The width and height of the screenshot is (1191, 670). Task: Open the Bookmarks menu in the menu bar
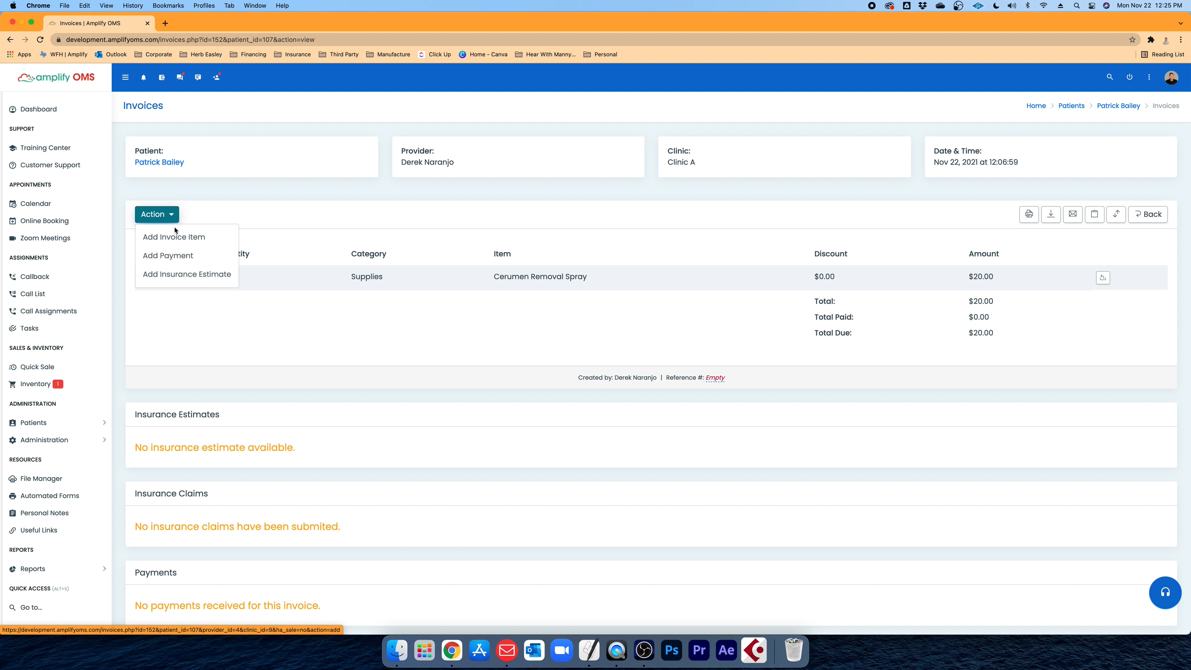(x=168, y=6)
